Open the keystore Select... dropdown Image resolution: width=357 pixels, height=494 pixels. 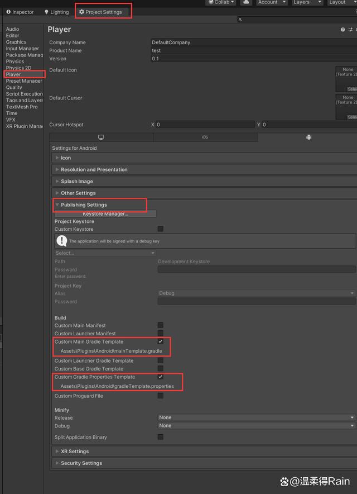tap(105, 253)
